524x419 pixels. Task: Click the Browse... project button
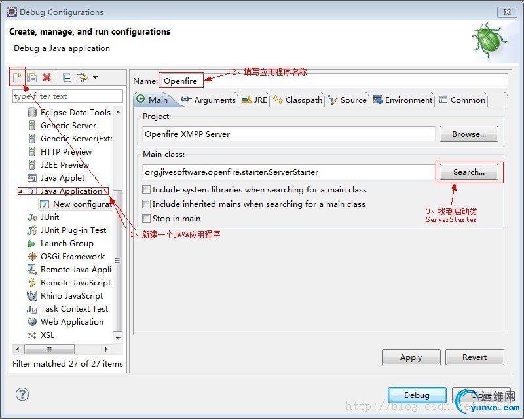click(x=469, y=134)
